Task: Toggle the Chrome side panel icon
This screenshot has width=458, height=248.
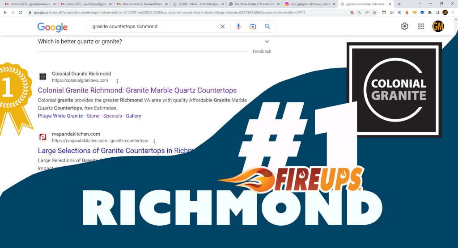Action: (x=437, y=13)
